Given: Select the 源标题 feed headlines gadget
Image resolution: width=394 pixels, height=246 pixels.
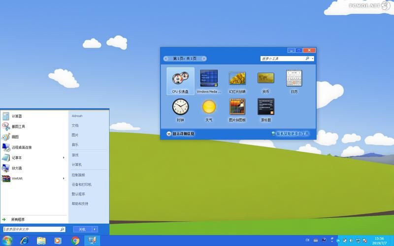Looking at the screenshot, I should coord(265,110).
